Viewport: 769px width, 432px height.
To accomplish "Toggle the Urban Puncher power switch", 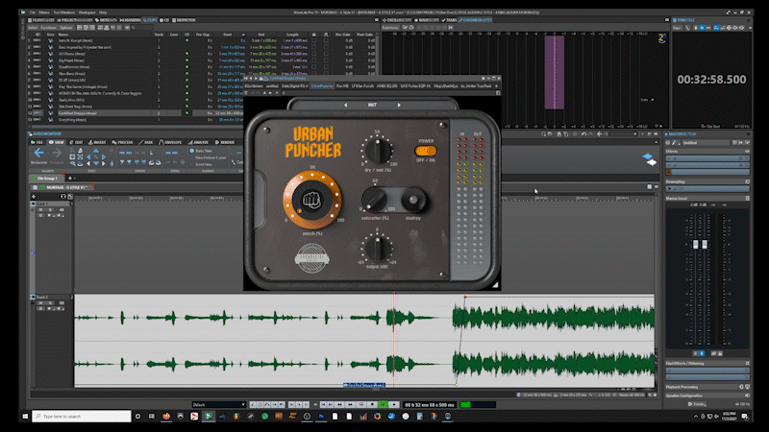I will click(x=425, y=151).
